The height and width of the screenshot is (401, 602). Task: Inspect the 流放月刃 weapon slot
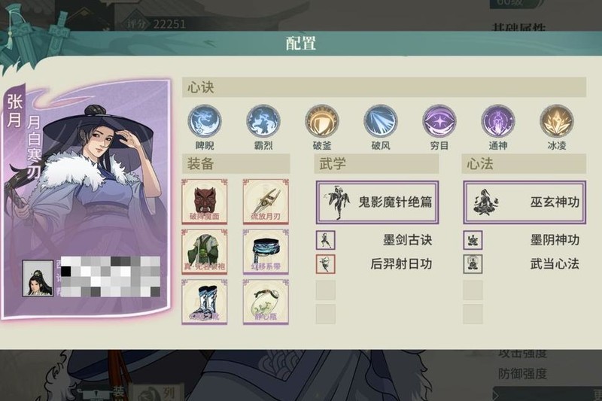(x=266, y=202)
